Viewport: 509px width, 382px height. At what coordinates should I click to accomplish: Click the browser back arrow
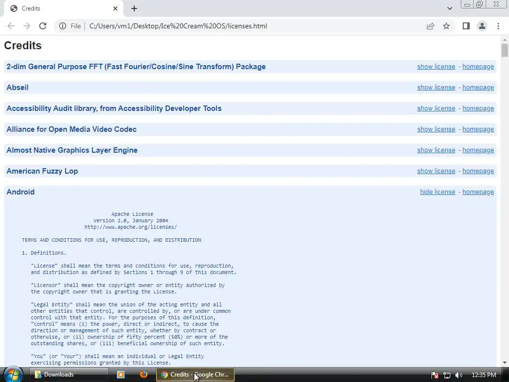(11, 26)
